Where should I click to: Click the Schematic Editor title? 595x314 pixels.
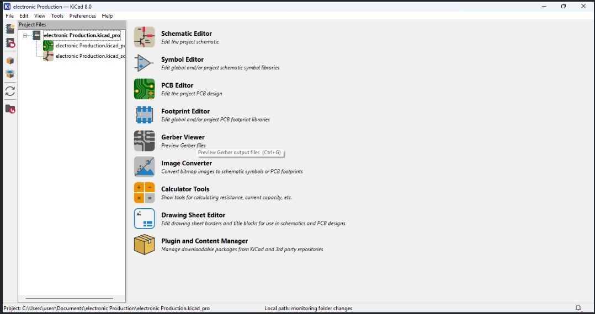[187, 34]
